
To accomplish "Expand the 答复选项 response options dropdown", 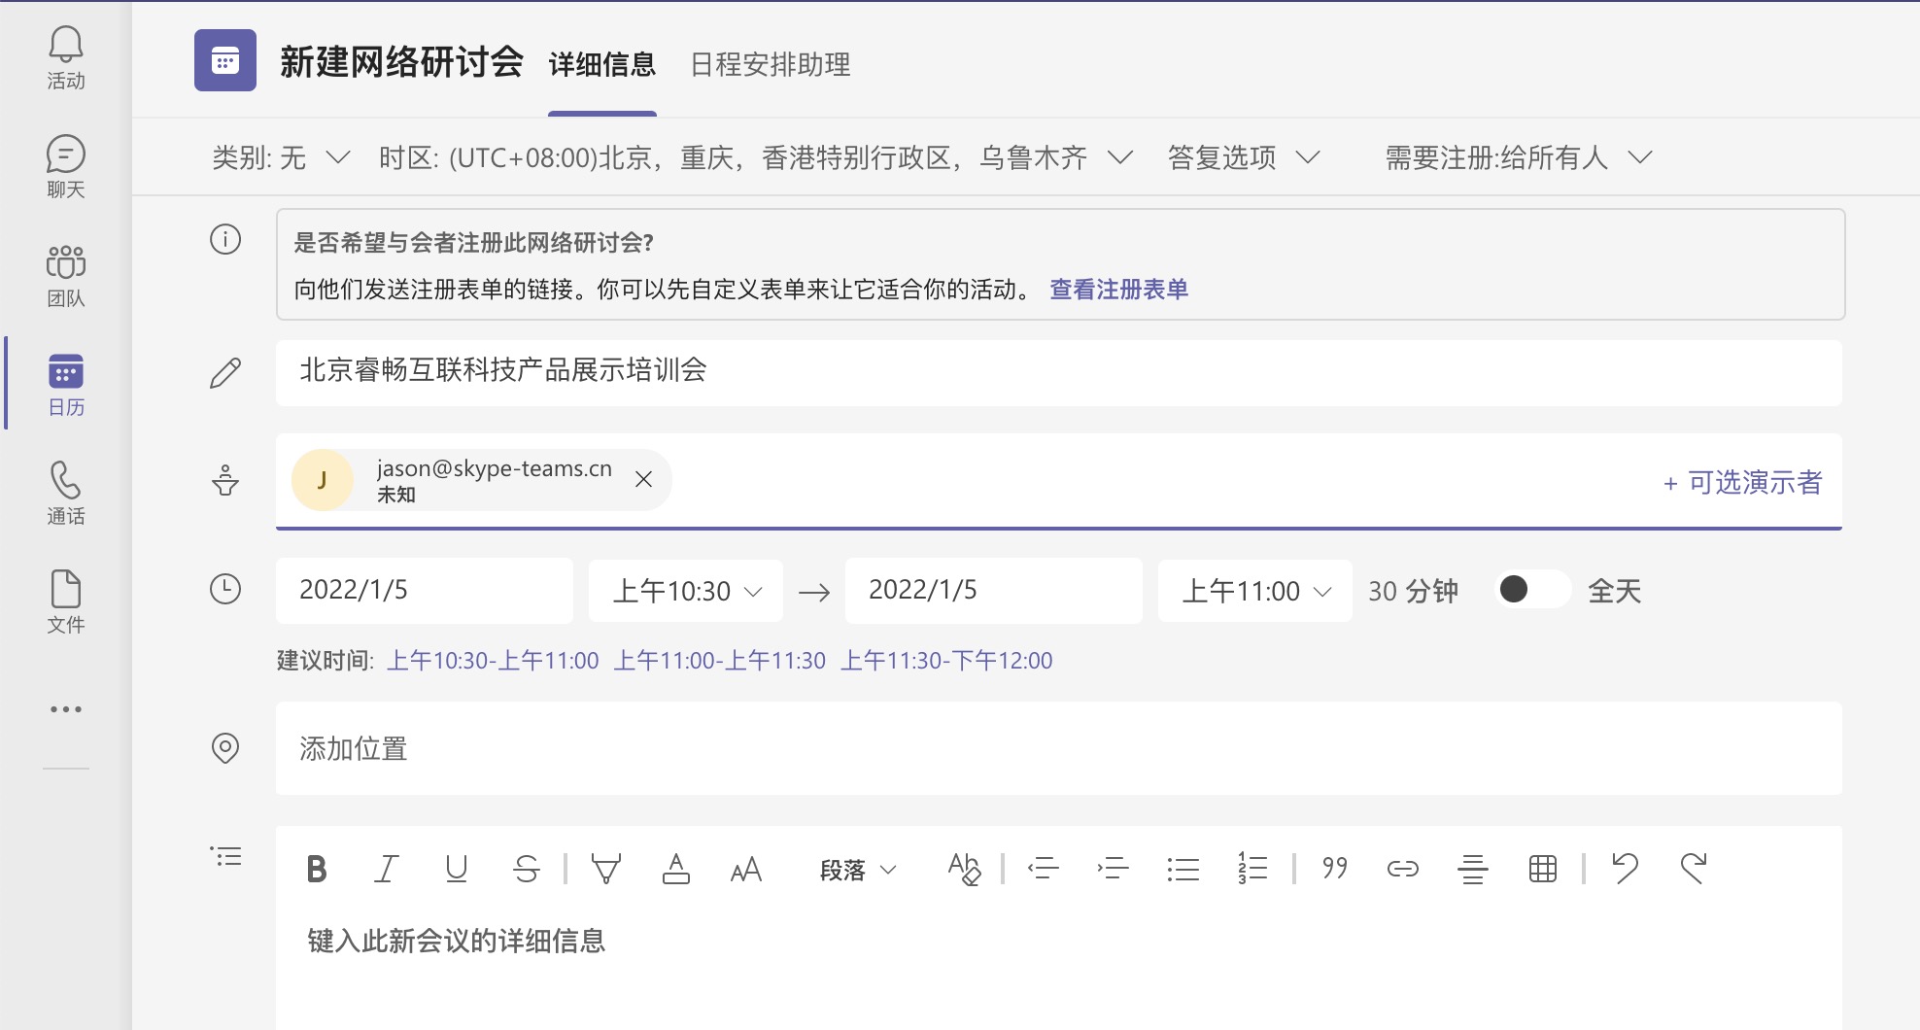I will pos(1244,157).
